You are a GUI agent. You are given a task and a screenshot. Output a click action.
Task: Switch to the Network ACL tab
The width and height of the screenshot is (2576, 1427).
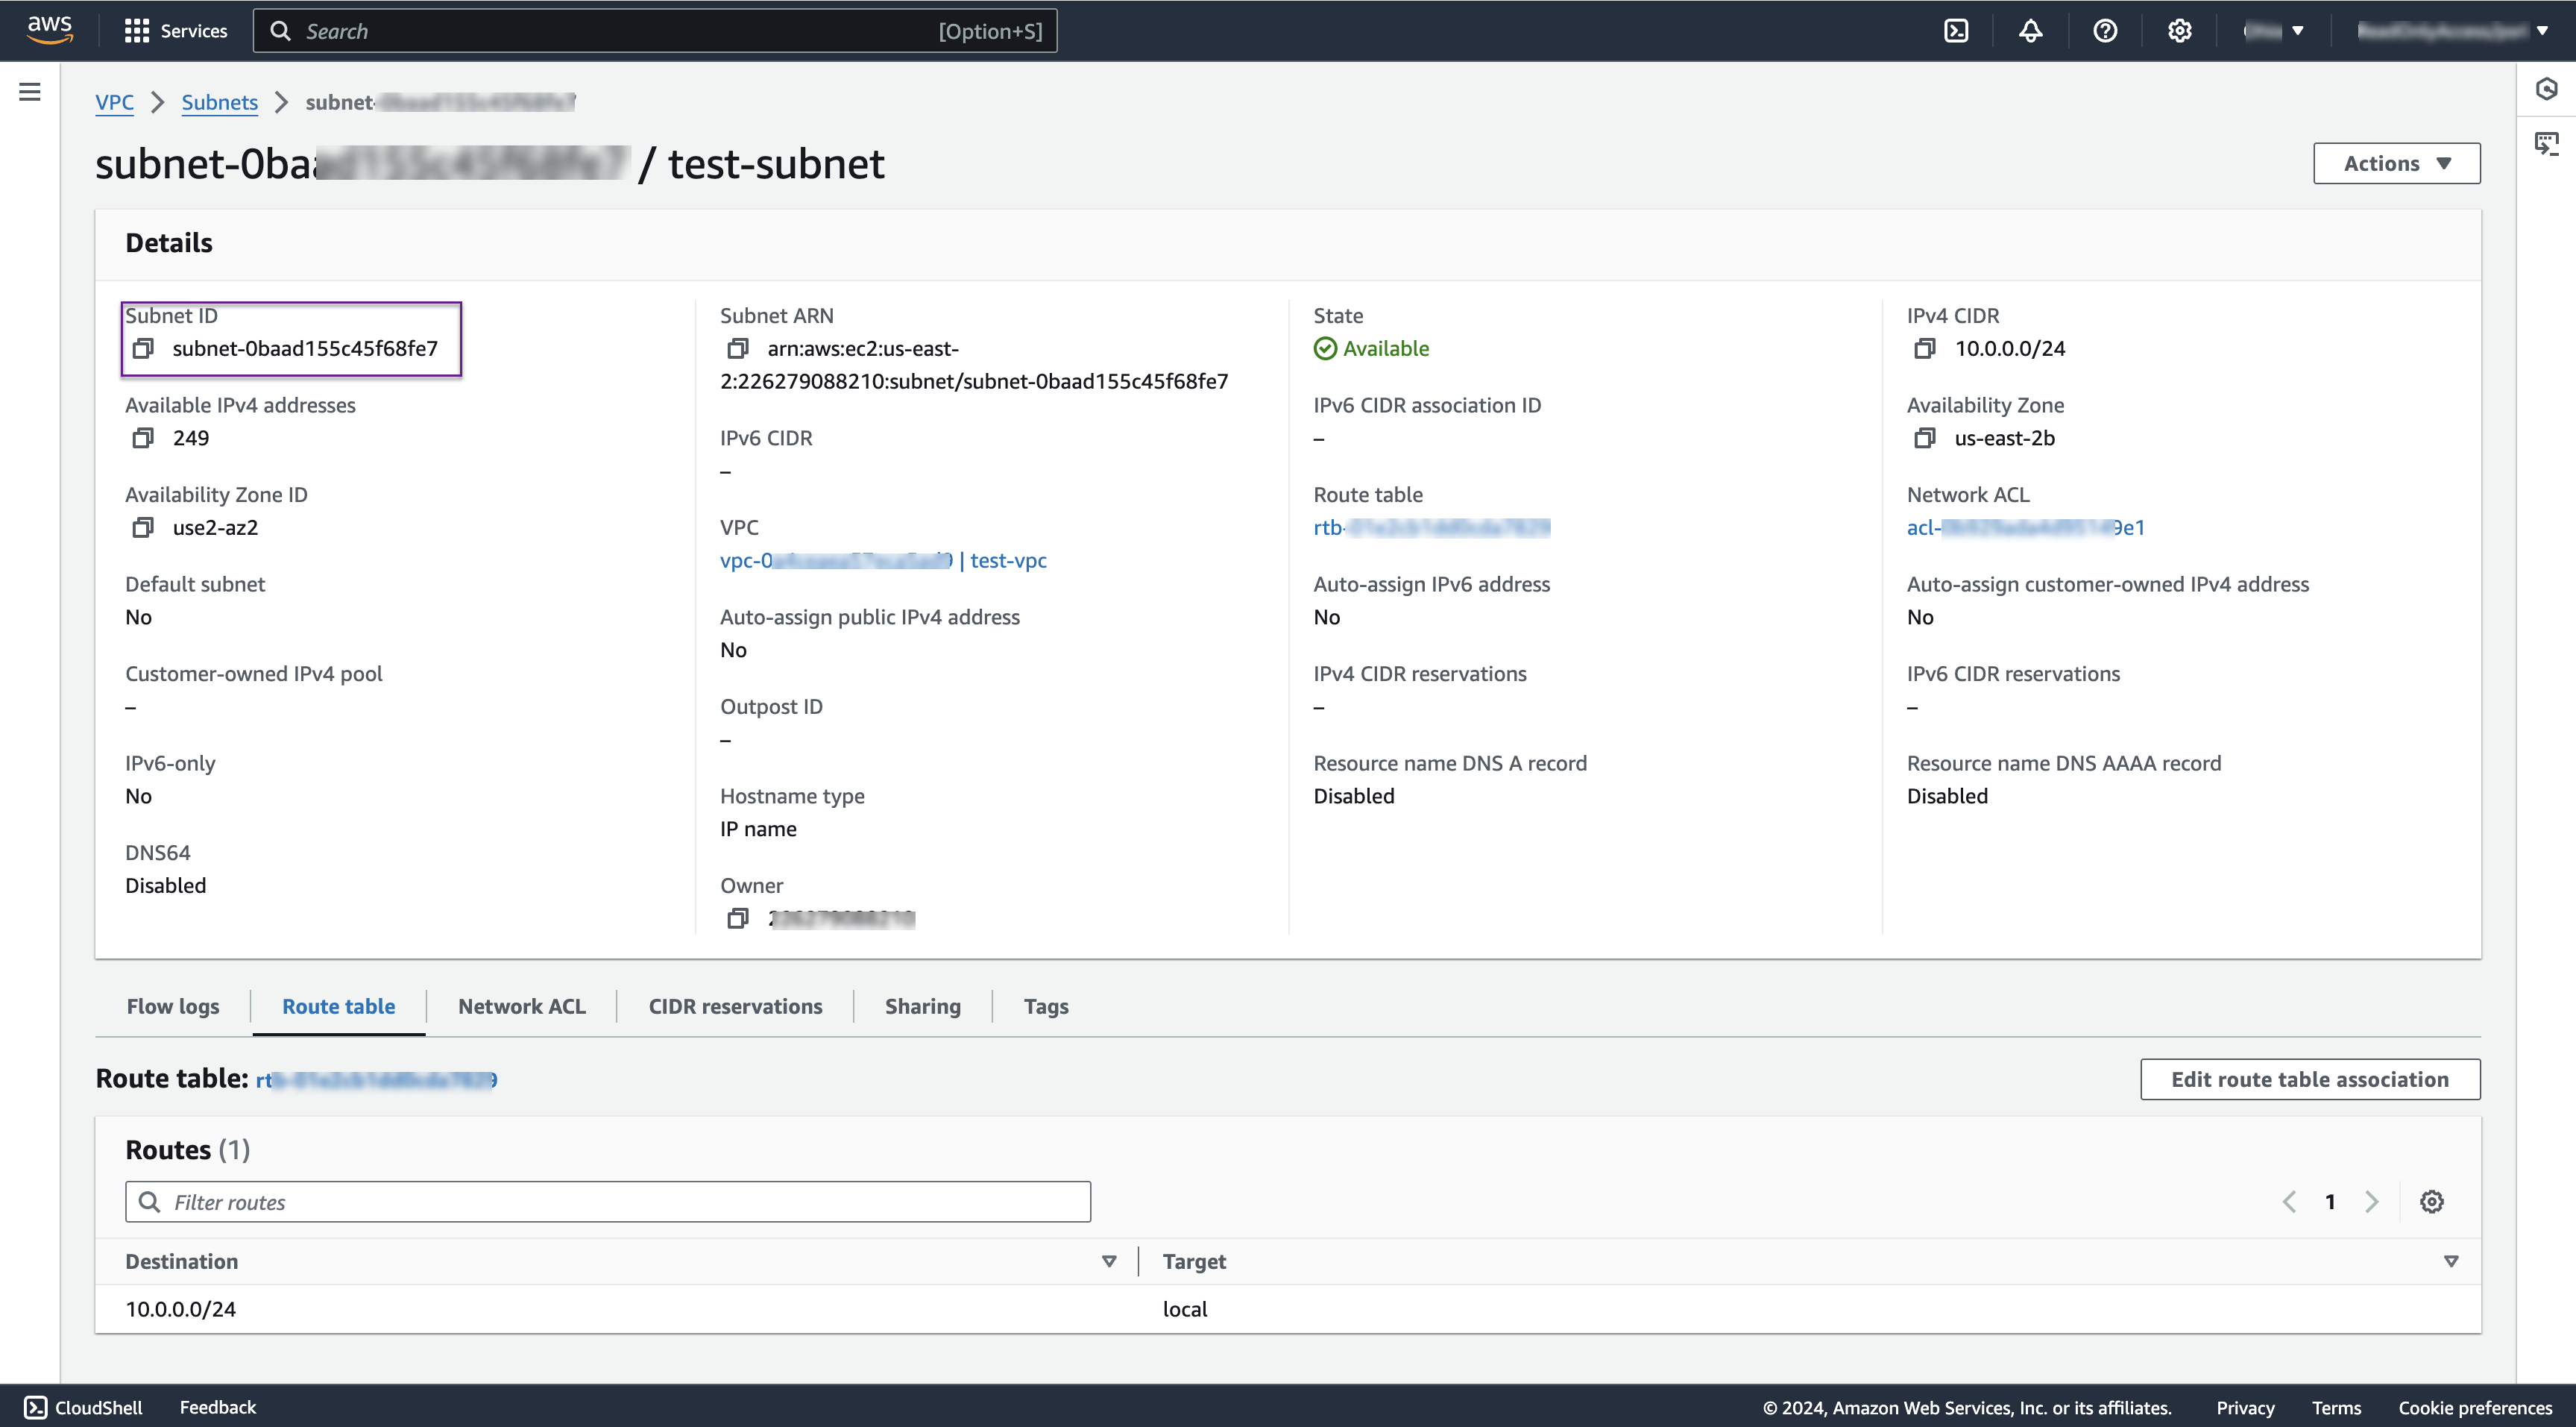click(x=522, y=1006)
